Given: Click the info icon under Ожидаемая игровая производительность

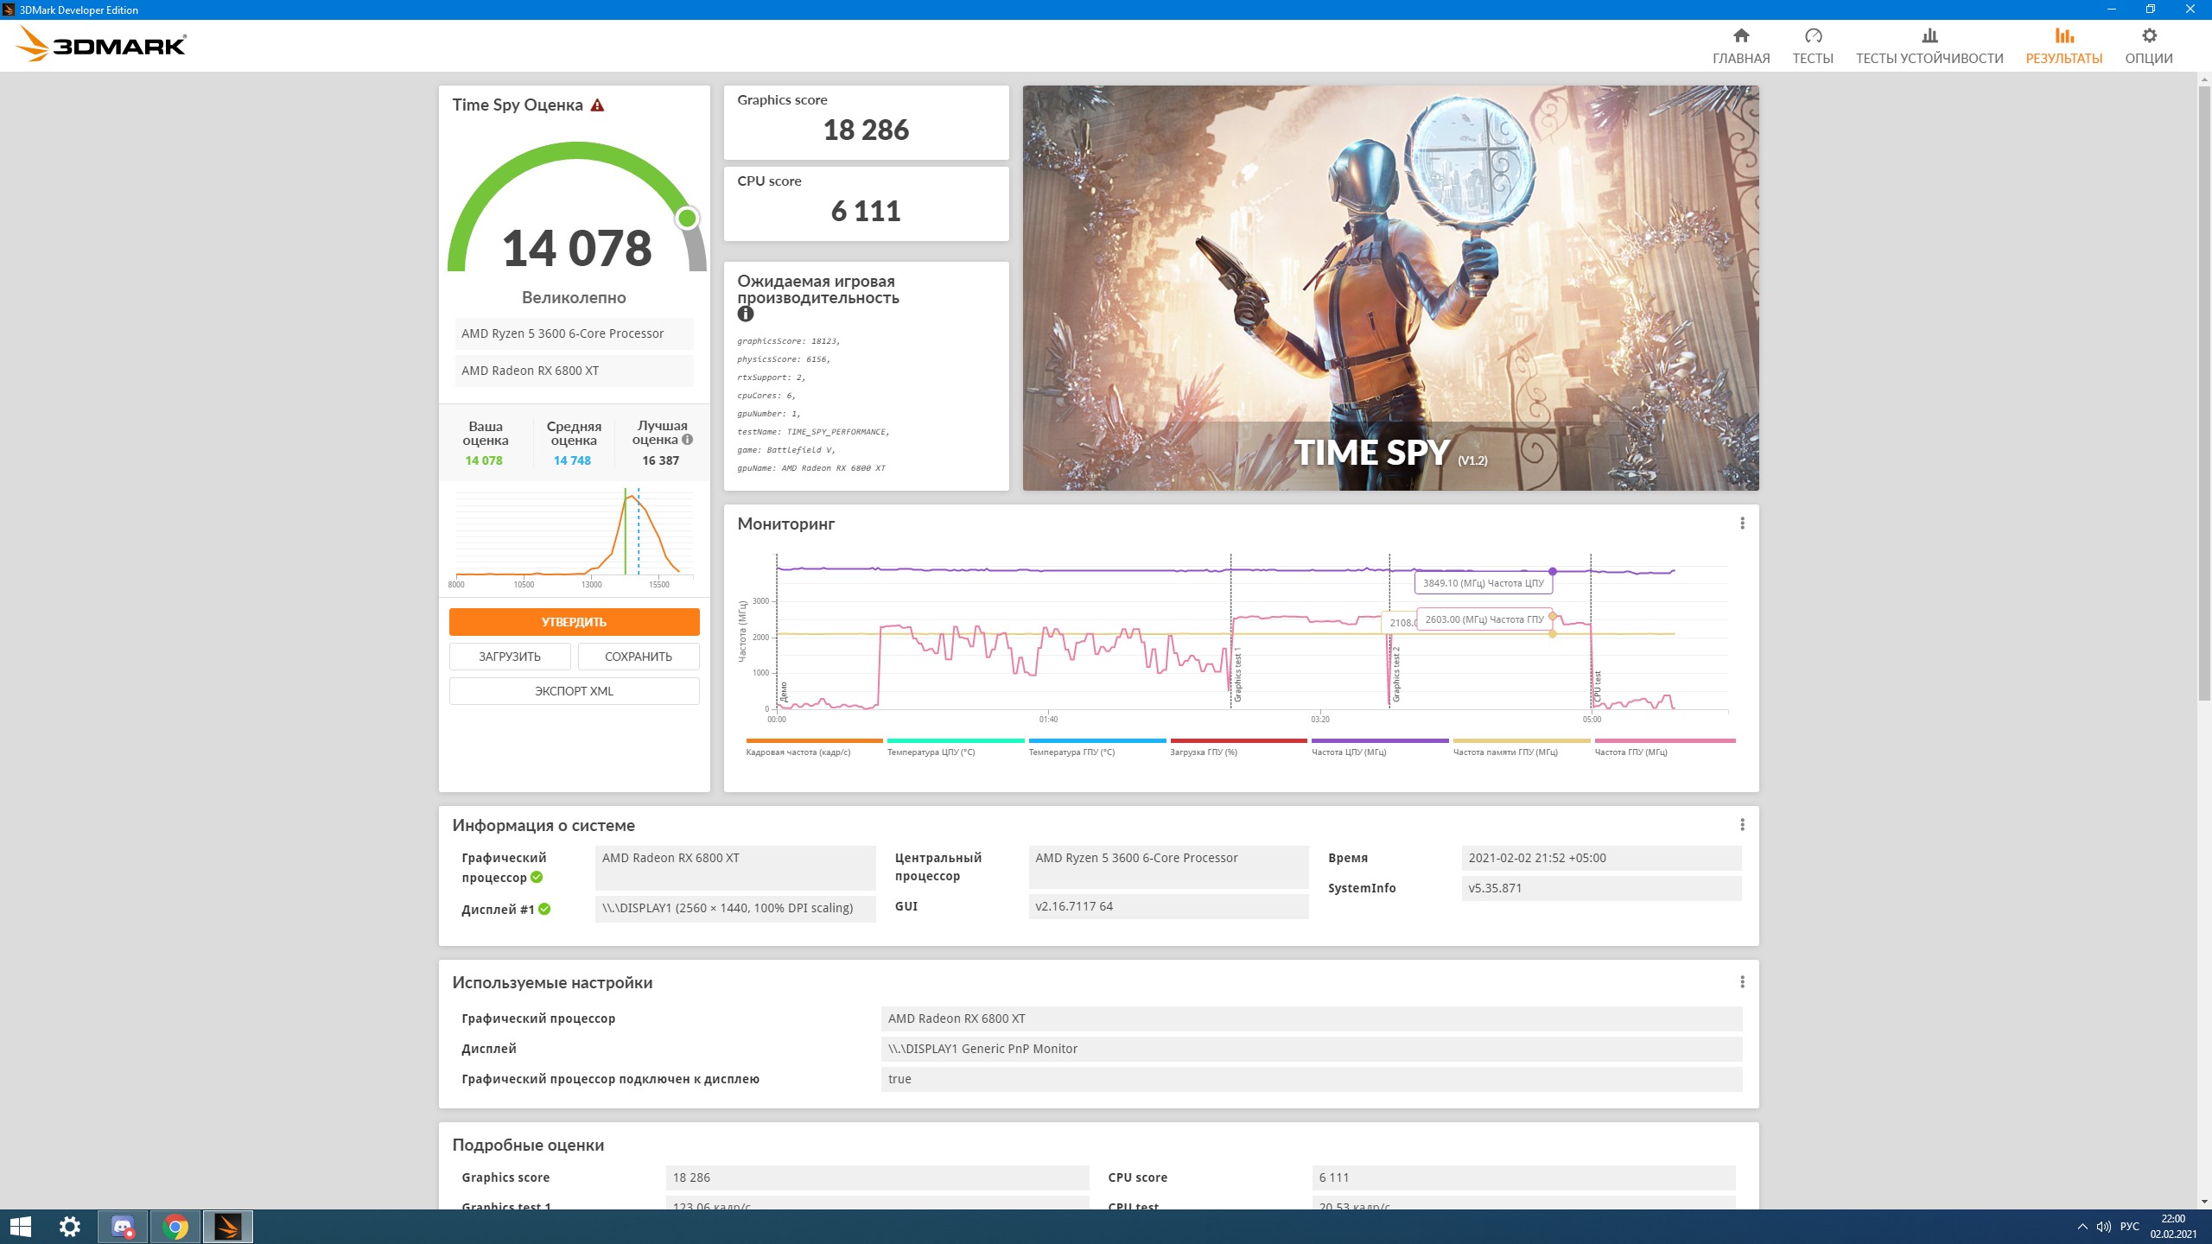Looking at the screenshot, I should (x=746, y=314).
